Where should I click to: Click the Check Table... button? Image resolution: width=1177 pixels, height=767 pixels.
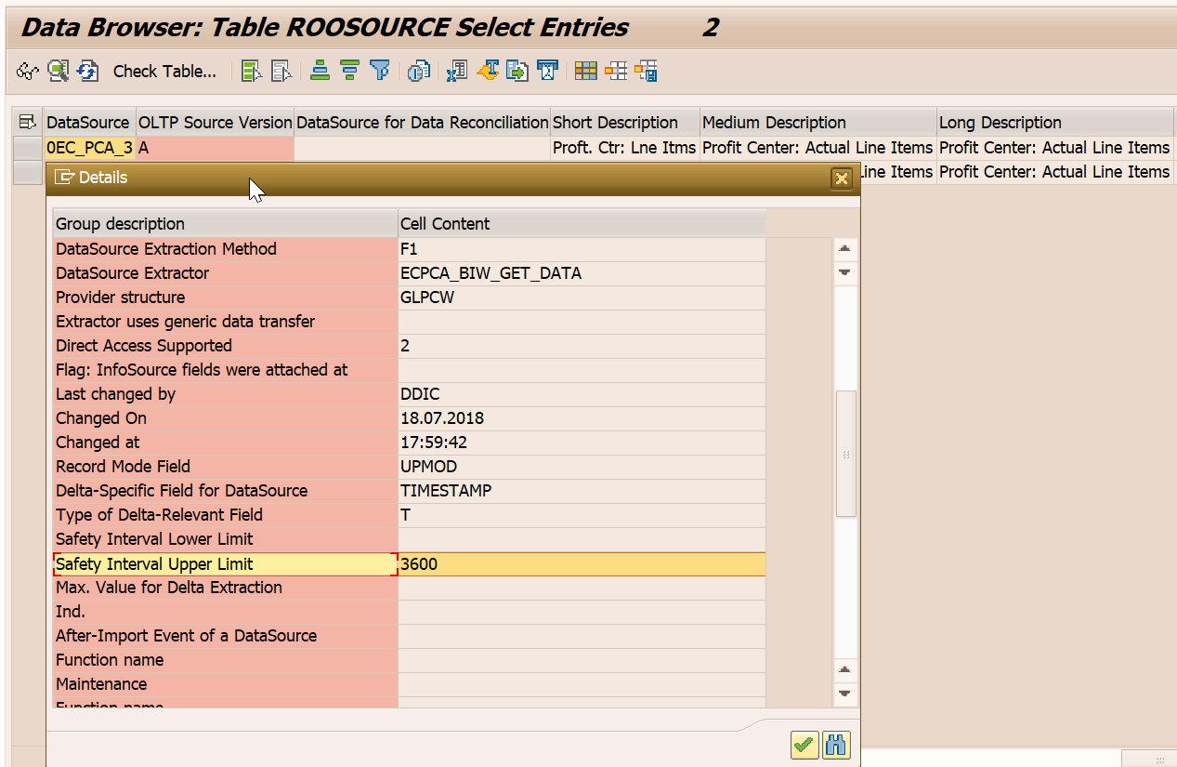164,71
